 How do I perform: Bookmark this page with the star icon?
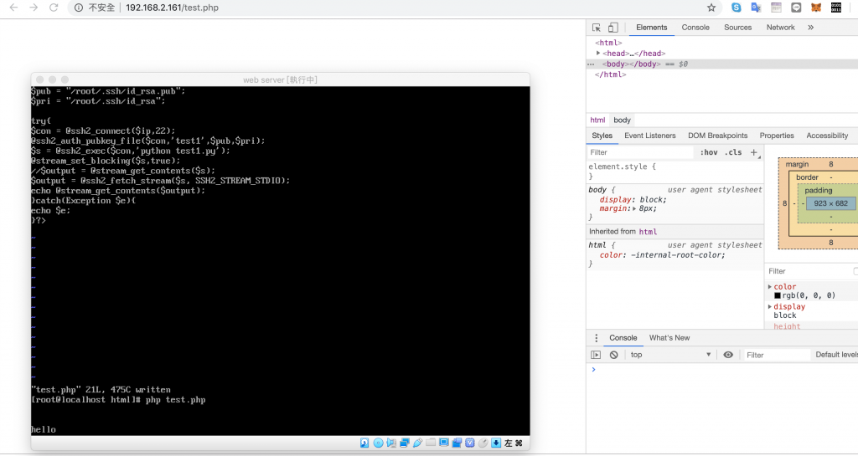pos(711,8)
